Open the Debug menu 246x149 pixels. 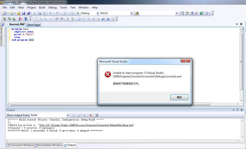53,7
